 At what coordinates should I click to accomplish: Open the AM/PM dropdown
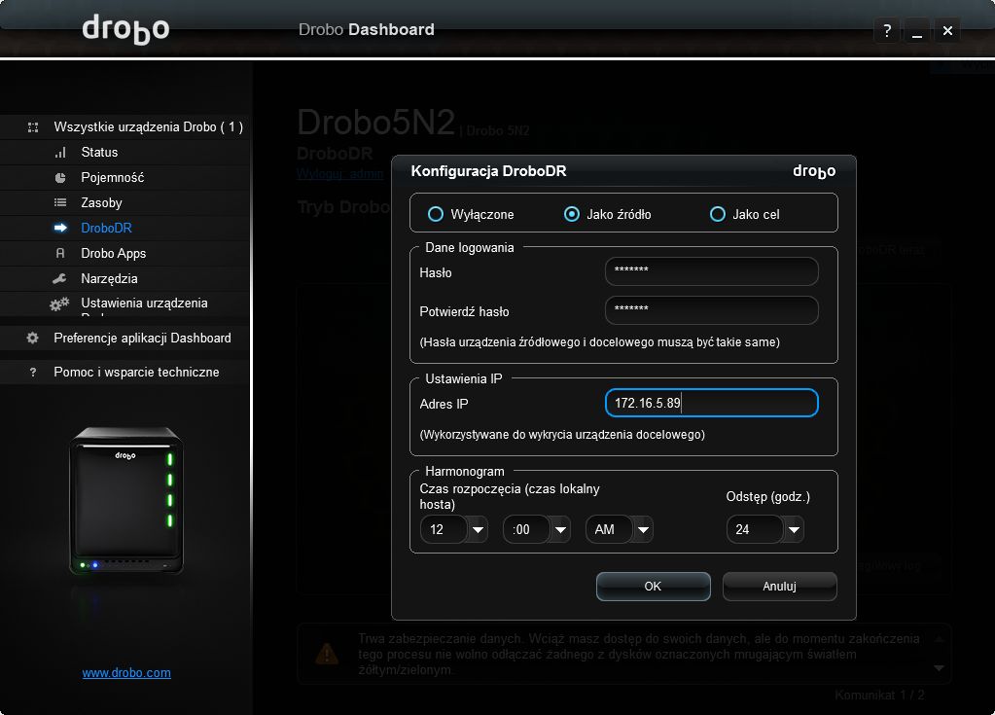tap(620, 529)
